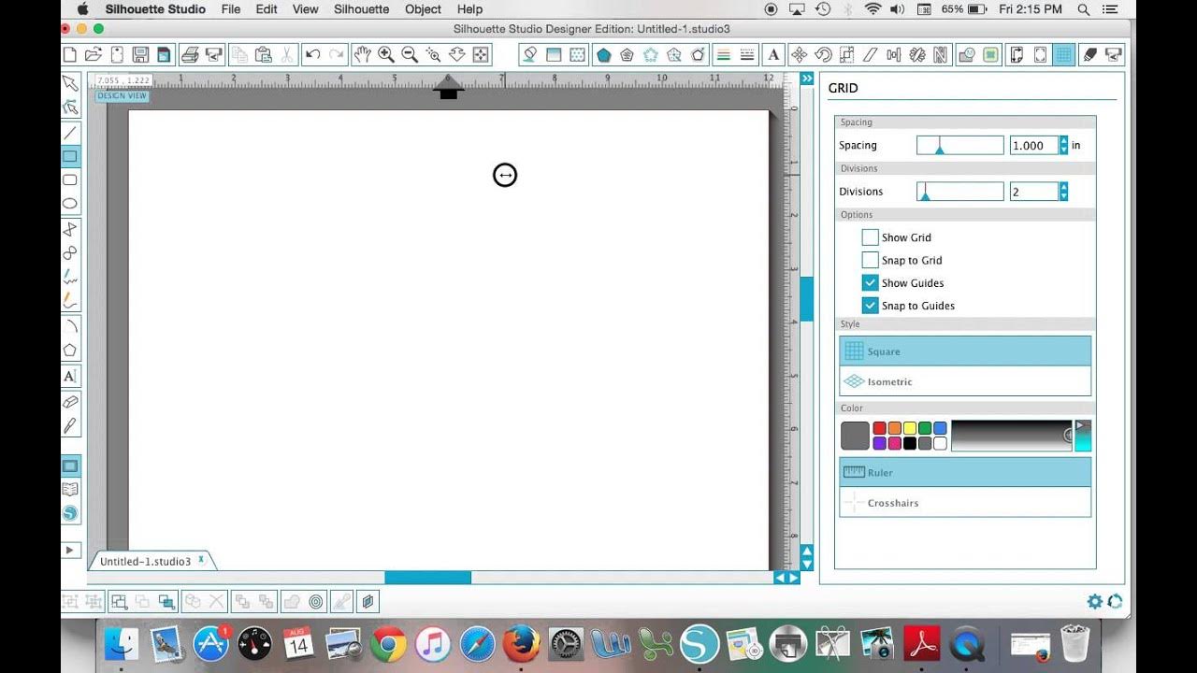Choose the Crosshairs option
Image resolution: width=1197 pixels, height=673 pixels.
tap(965, 503)
